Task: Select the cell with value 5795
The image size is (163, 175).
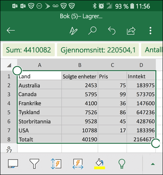Action: click(x=80, y=94)
